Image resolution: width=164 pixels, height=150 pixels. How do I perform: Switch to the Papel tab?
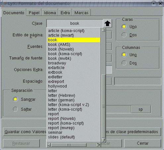click(34, 13)
